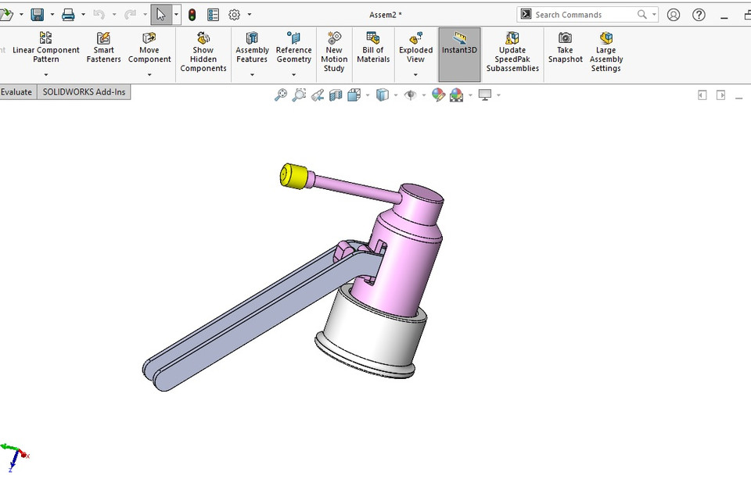Viewport: 751px width, 490px height.
Task: Select the Zoom to Fit tool
Action: [281, 95]
